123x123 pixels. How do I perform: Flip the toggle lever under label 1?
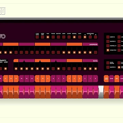point(90,92)
